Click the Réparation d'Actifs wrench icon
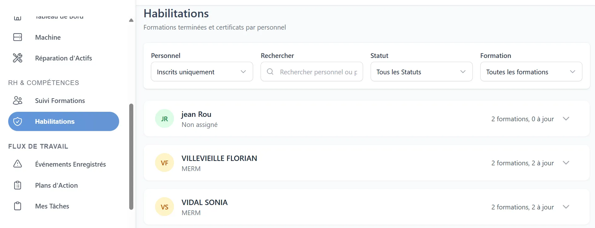 point(18,58)
